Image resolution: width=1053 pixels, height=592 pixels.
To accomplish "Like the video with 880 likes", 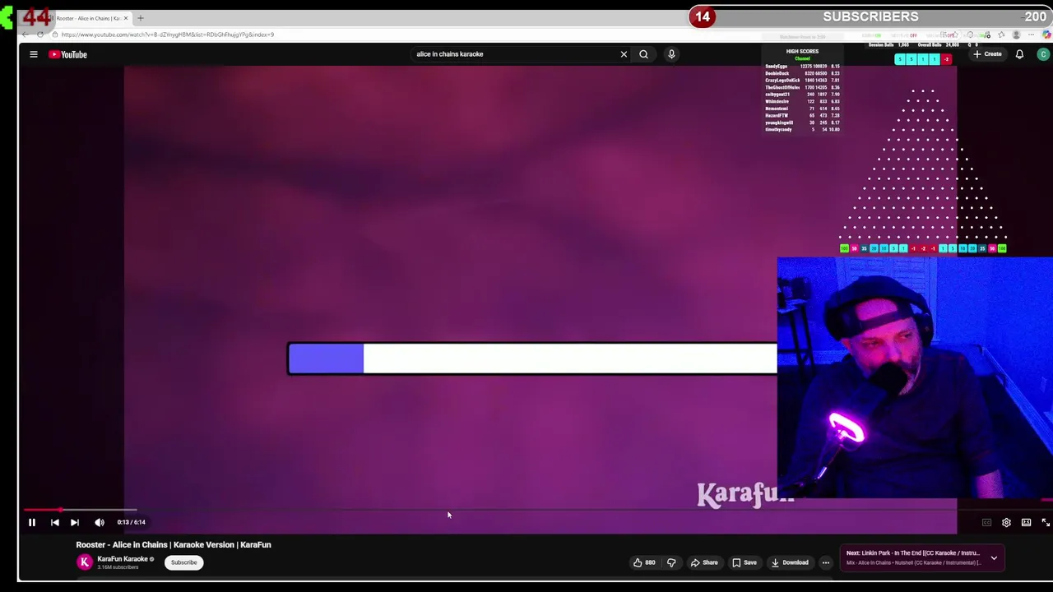I will click(644, 562).
